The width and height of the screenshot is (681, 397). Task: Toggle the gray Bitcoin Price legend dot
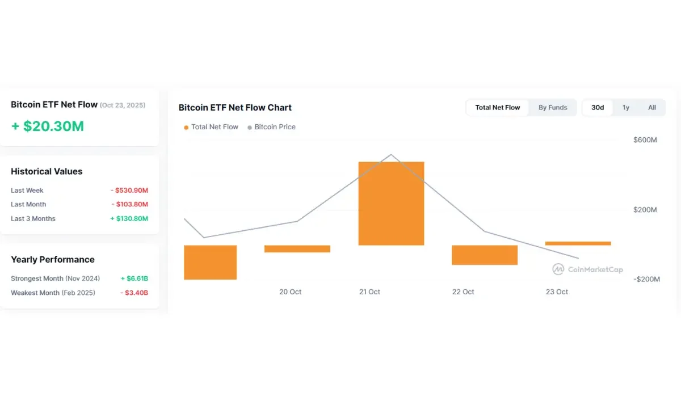pyautogui.click(x=250, y=128)
